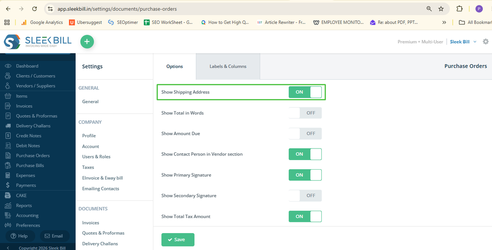492x250 pixels.
Task: Open General settings menu item
Action: click(x=90, y=102)
